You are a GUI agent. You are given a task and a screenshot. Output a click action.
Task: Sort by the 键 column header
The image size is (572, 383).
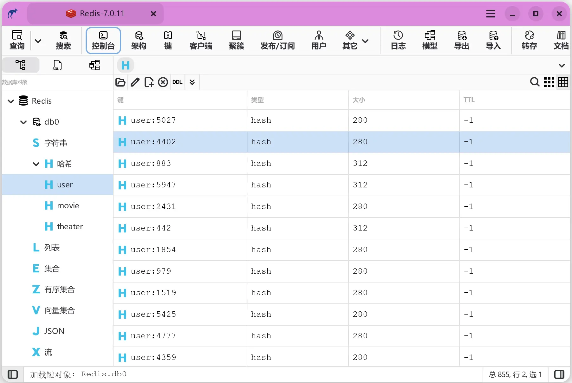click(x=180, y=100)
